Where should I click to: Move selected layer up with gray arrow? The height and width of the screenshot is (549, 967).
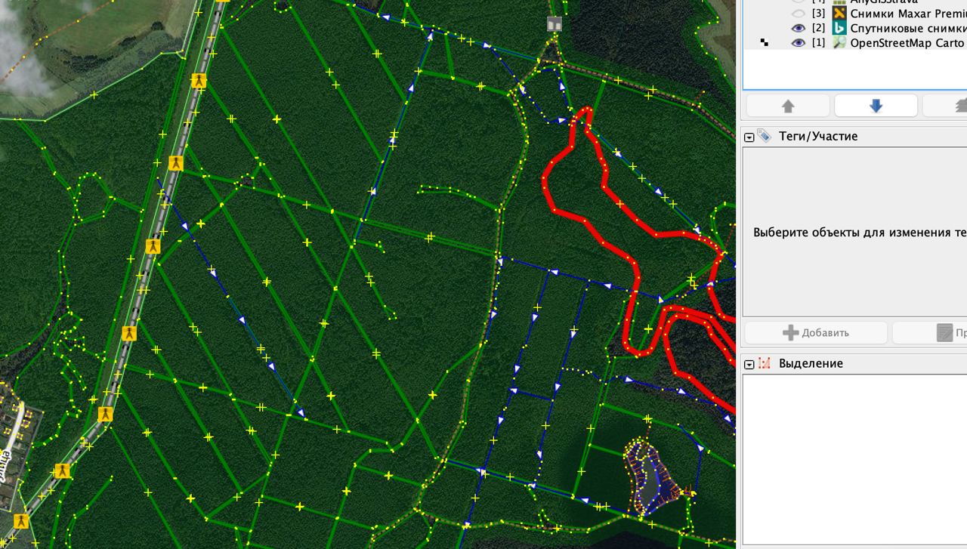788,106
